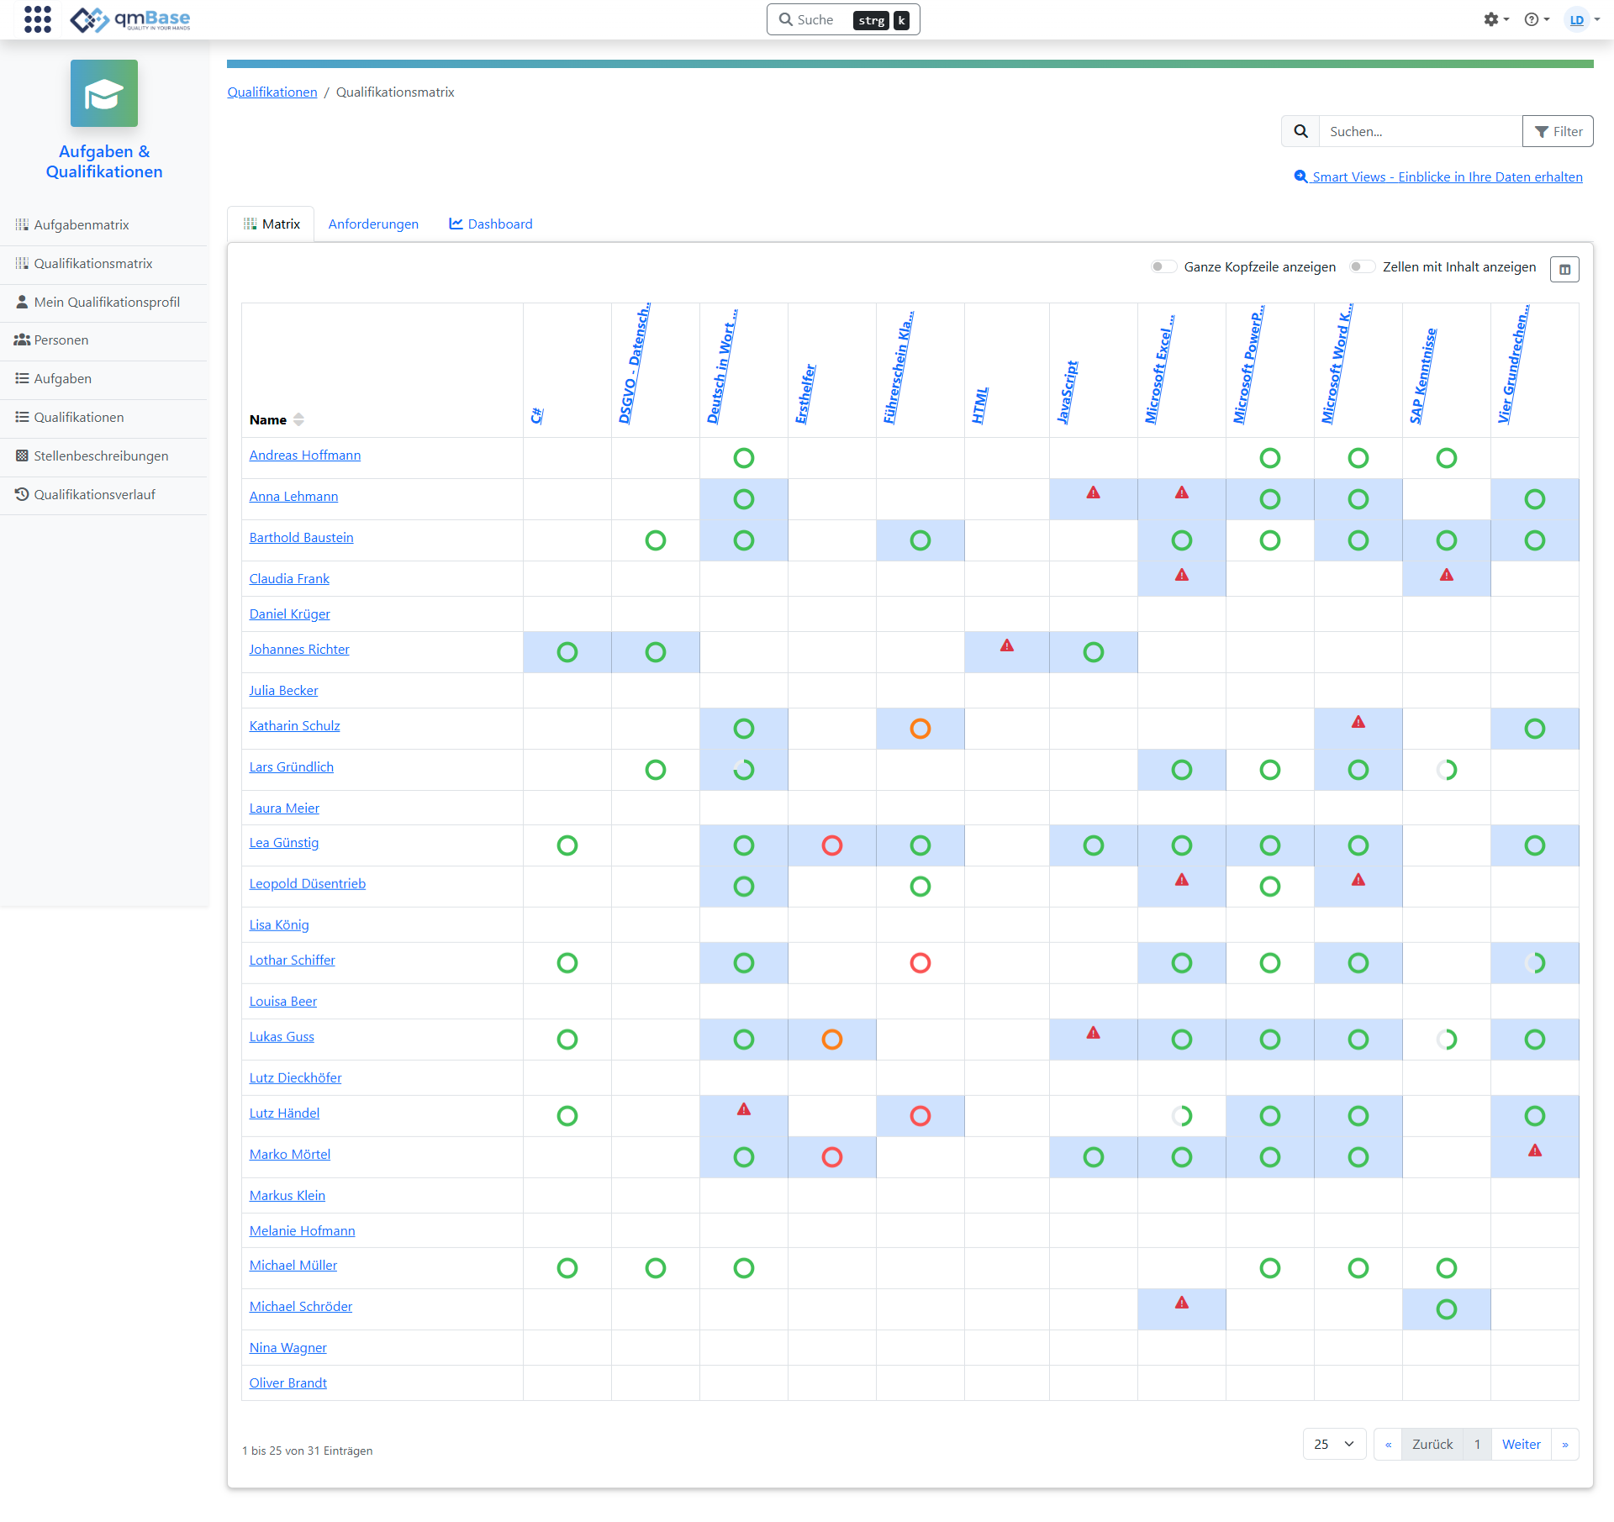Screen dimensions: 1614x1522
Task: Click the column layout icon button
Action: tap(1564, 269)
